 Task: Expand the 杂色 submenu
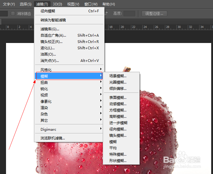coord(69,114)
